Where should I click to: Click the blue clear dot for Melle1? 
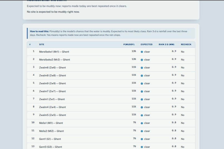click(142, 123)
